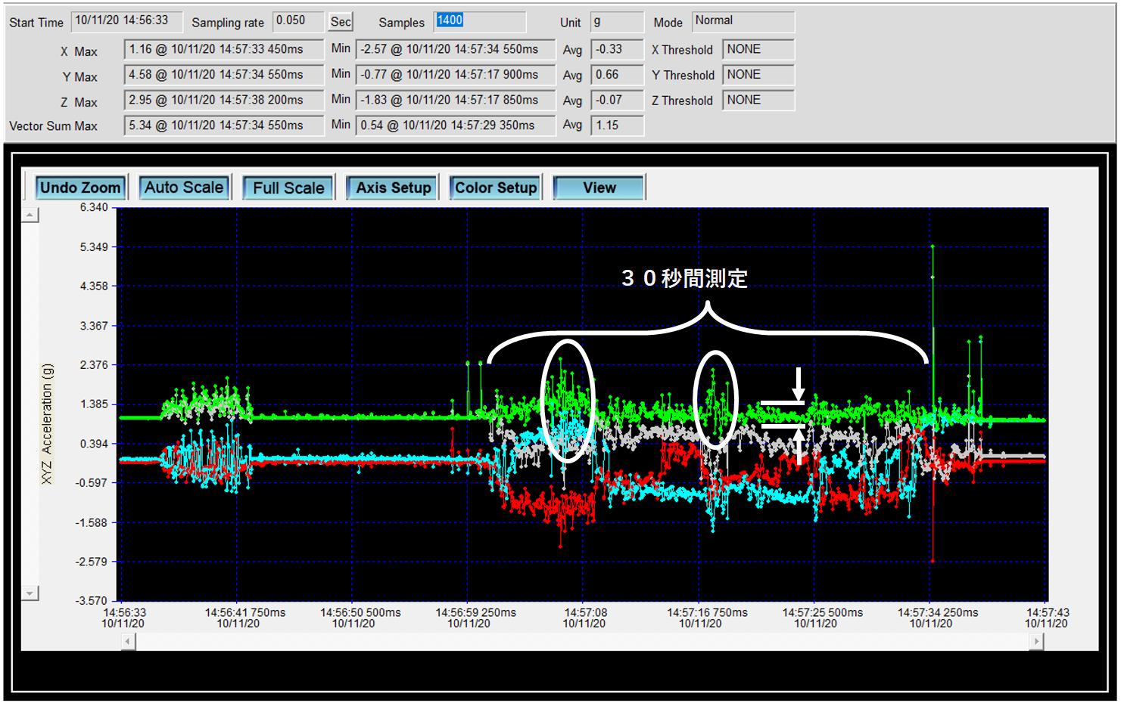Click the -3.570 y-axis value
This screenshot has height=703, width=1124.
pos(92,601)
